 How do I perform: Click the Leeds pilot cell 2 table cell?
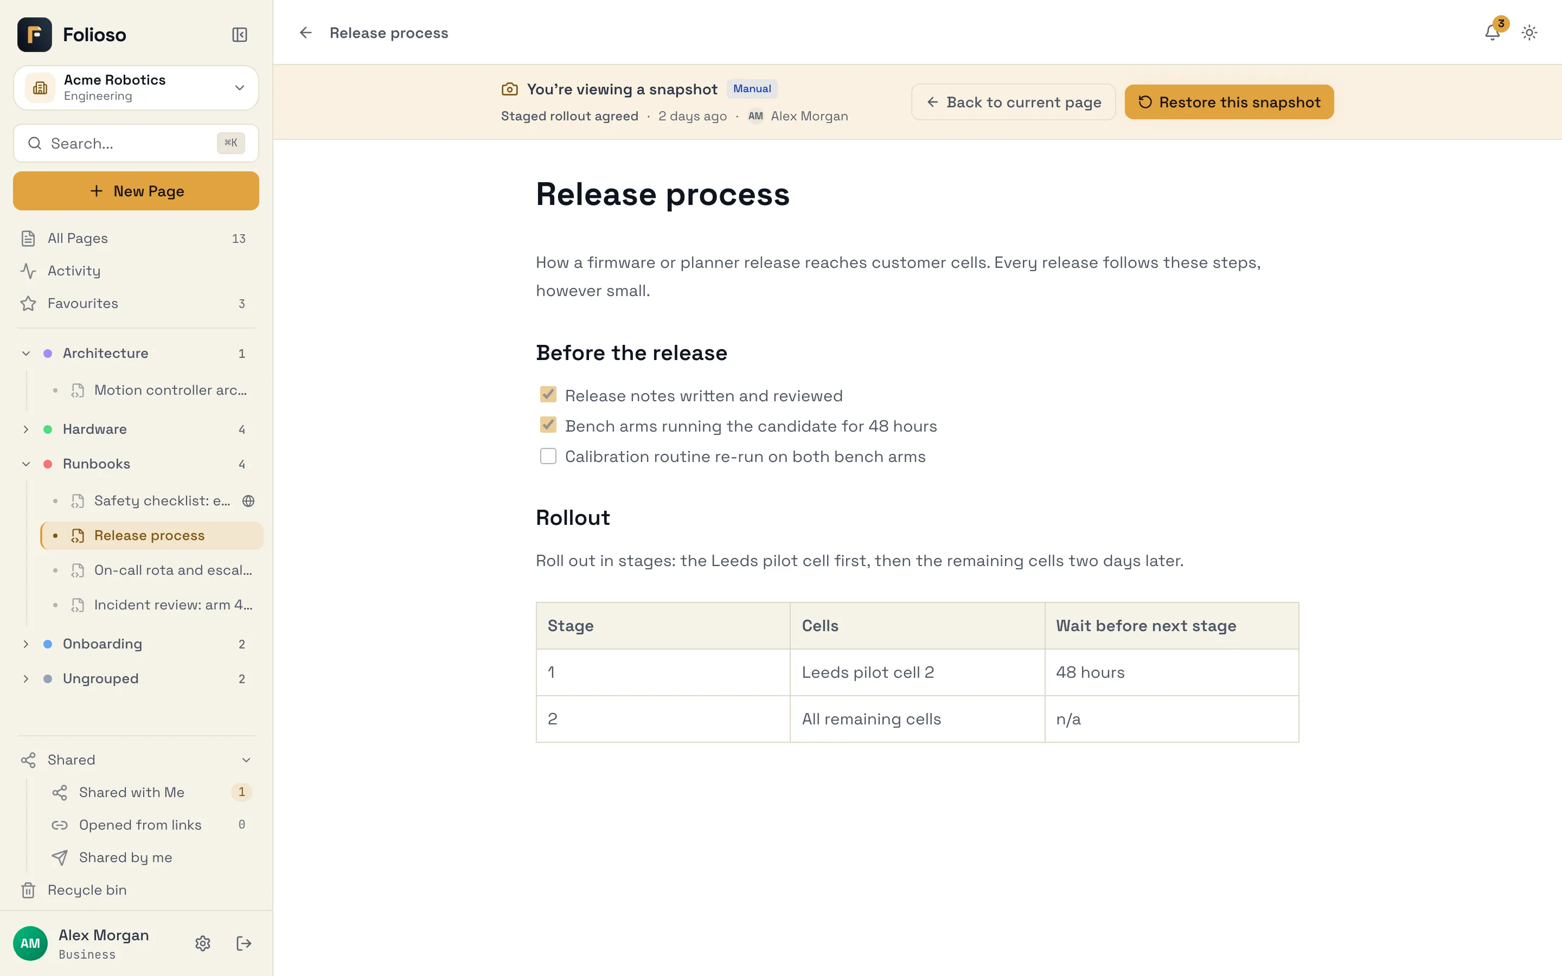click(x=917, y=672)
